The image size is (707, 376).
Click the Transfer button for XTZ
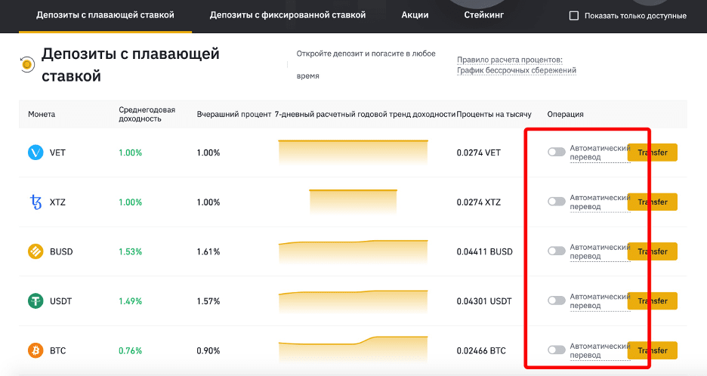(653, 202)
